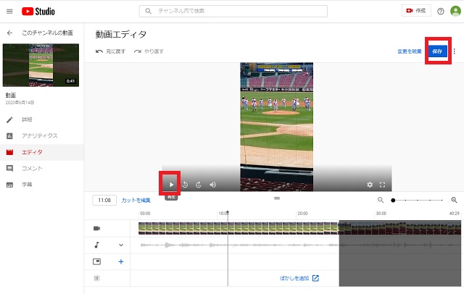Click the 20:00 timeline ruler mark
This screenshot has width=464, height=294.
click(302, 214)
